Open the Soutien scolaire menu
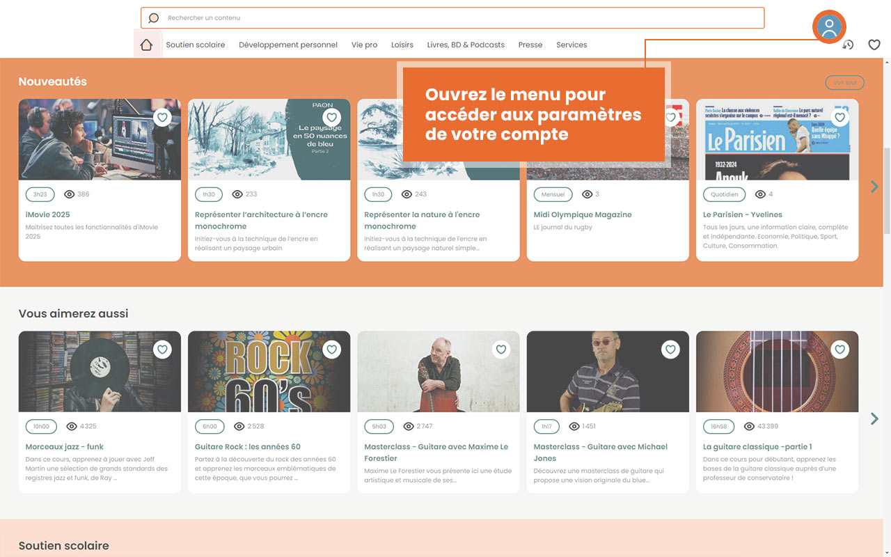The image size is (891, 557). coord(196,45)
